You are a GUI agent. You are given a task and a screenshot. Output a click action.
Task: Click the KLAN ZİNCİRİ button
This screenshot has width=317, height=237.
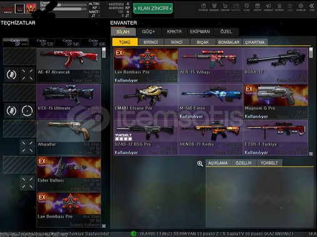pos(153,8)
